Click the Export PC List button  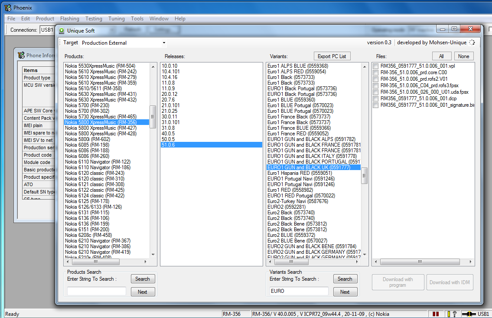pos(332,56)
